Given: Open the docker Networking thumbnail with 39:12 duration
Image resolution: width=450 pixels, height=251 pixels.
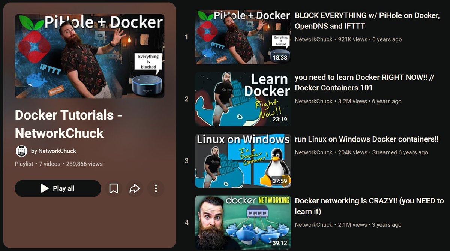Looking at the screenshot, I should pyautogui.click(x=243, y=223).
